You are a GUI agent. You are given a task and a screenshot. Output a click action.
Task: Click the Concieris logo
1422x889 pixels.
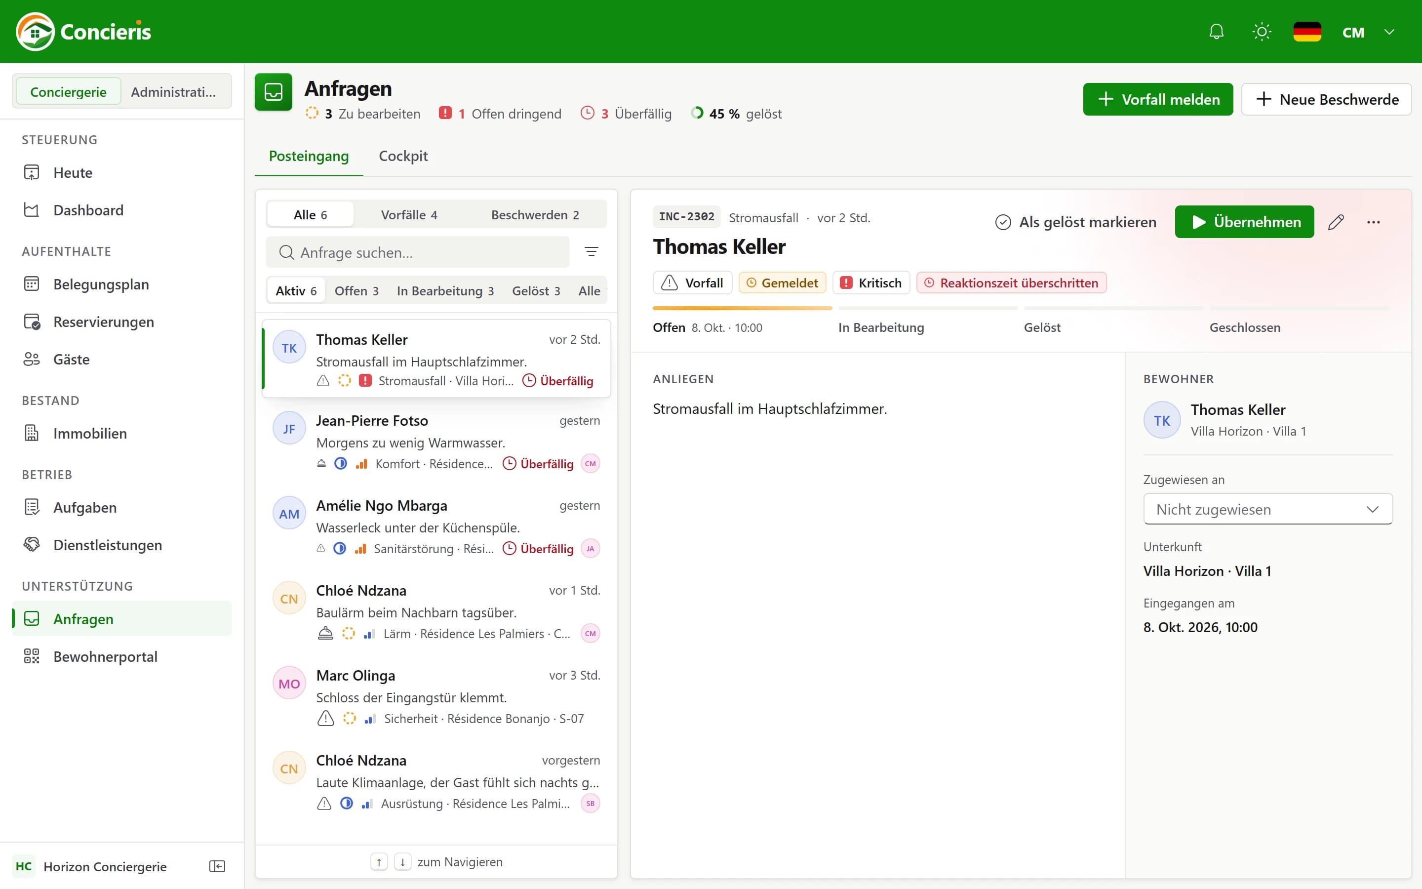click(x=83, y=32)
